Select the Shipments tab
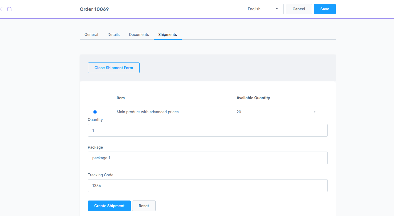Viewport: 394px width, 217px height. [168, 35]
